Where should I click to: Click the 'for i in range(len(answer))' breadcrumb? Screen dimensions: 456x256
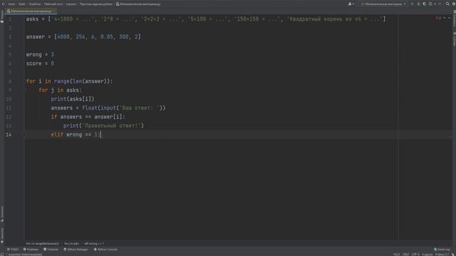pyautogui.click(x=43, y=243)
